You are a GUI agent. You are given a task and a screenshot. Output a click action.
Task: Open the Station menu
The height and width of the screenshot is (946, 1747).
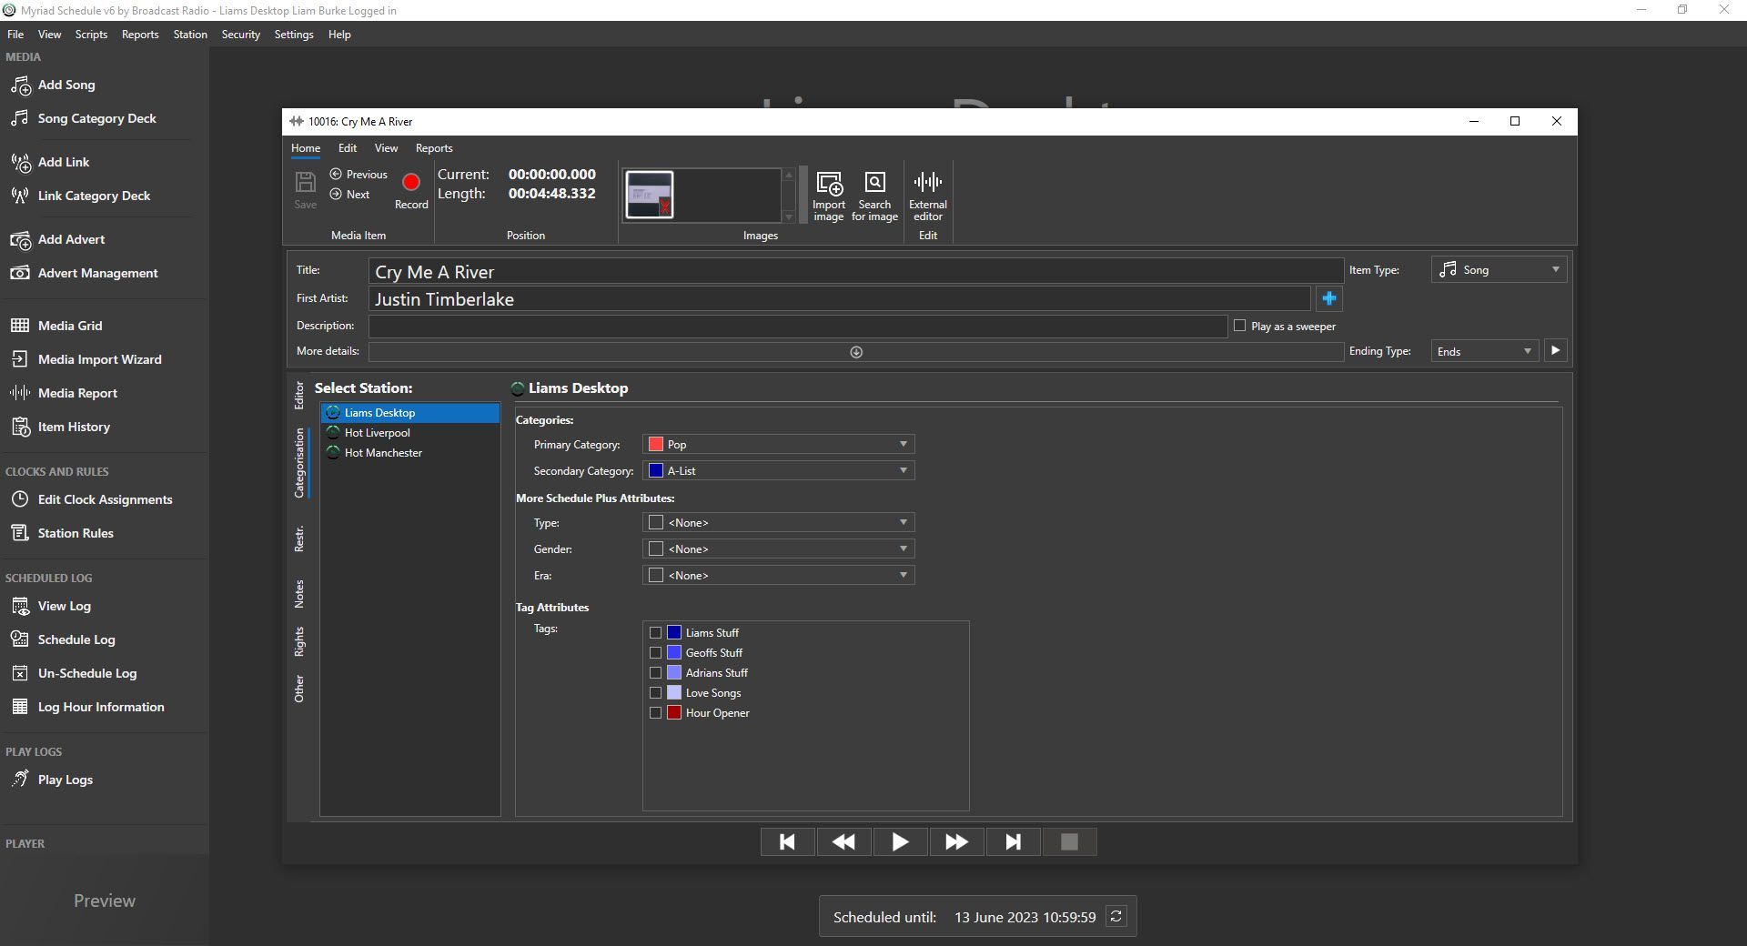coord(190,35)
